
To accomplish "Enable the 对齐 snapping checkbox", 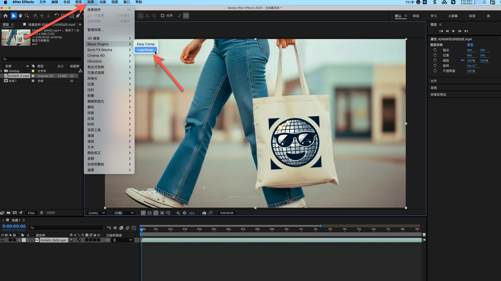I will pos(163,16).
